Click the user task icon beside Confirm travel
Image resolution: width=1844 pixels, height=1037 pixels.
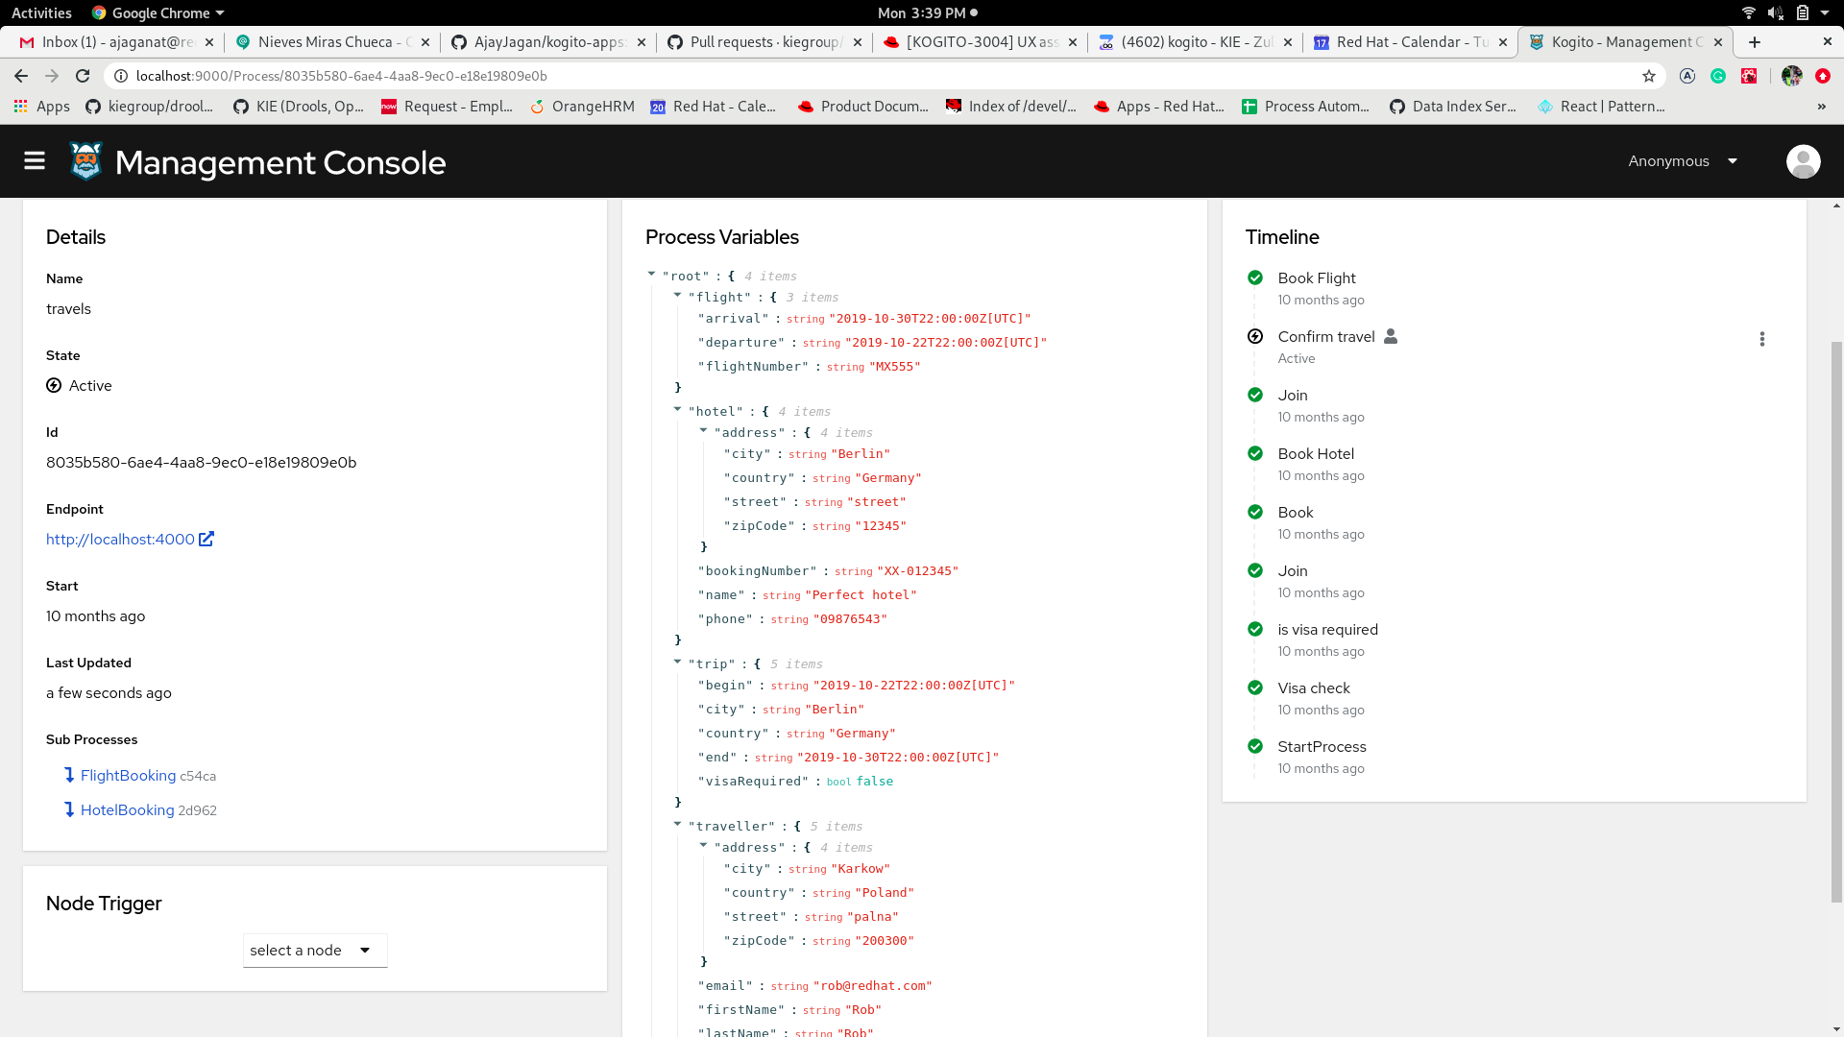pos(1391,336)
